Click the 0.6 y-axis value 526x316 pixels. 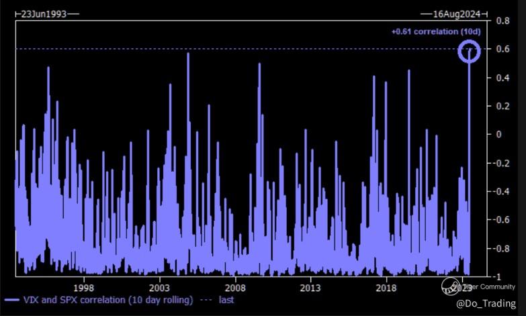click(503, 49)
